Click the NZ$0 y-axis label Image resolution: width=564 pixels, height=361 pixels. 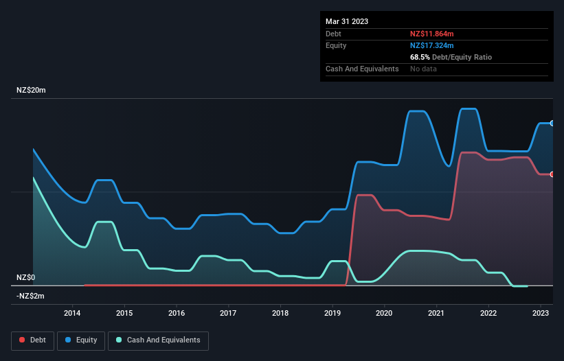[26, 278]
